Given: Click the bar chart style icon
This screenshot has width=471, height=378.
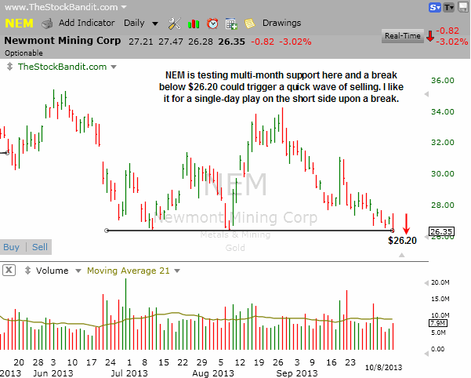Looking at the screenshot, I should coord(194,24).
